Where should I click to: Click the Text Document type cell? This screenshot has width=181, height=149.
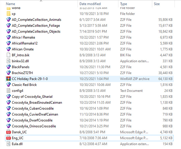click(131, 90)
